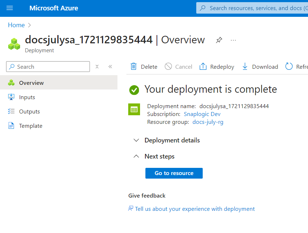Image resolution: width=308 pixels, height=233 pixels.
Task: Open Outputs in the side menu
Action: click(29, 112)
